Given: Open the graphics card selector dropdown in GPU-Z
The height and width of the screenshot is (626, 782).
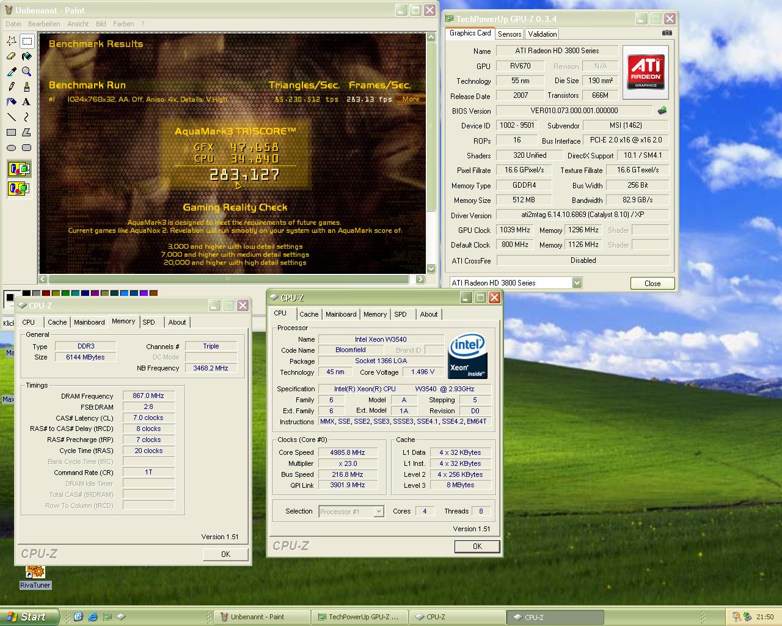Looking at the screenshot, I should tap(577, 282).
